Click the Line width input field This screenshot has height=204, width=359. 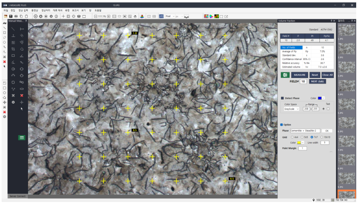coord(325,143)
